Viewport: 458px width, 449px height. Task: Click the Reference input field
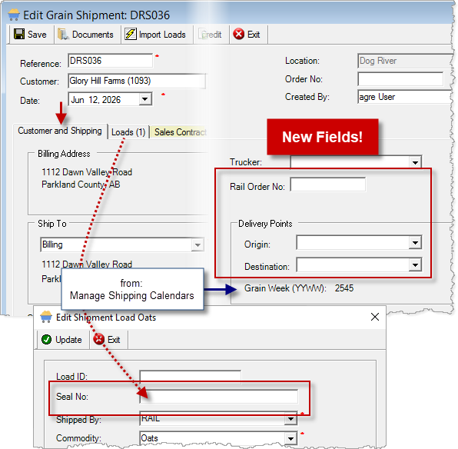[x=110, y=61]
